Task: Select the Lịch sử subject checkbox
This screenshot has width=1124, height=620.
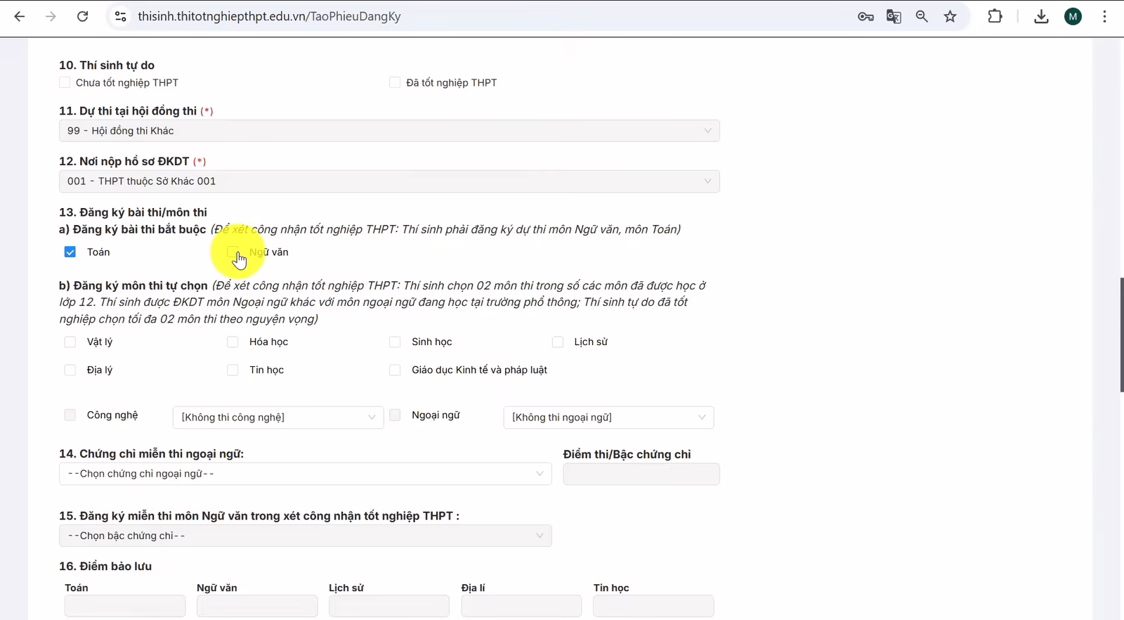Action: [x=558, y=342]
